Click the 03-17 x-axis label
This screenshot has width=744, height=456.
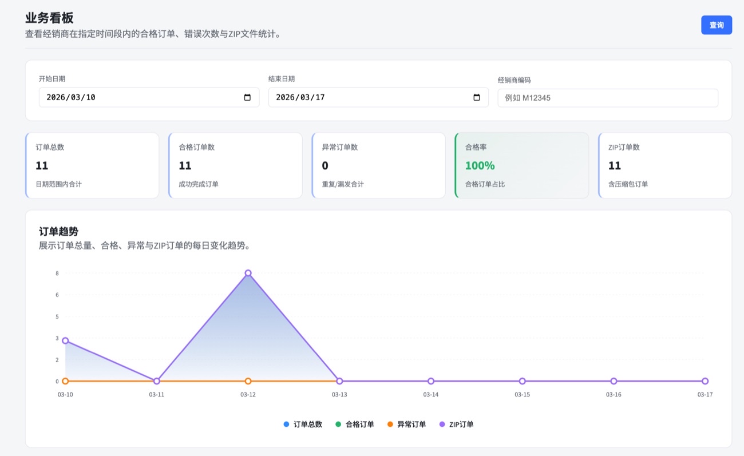(x=705, y=395)
